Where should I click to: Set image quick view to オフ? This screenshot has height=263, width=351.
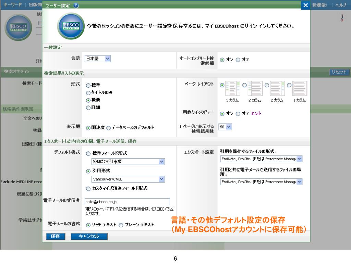tap(238, 114)
